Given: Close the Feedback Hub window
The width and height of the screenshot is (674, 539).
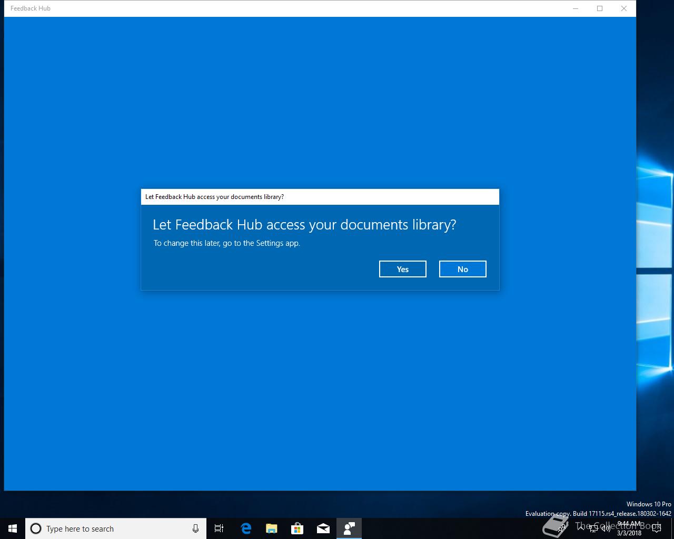Looking at the screenshot, I should pos(624,8).
